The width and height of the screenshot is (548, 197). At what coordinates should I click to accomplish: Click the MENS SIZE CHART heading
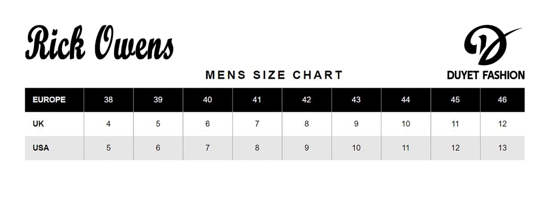click(x=274, y=75)
